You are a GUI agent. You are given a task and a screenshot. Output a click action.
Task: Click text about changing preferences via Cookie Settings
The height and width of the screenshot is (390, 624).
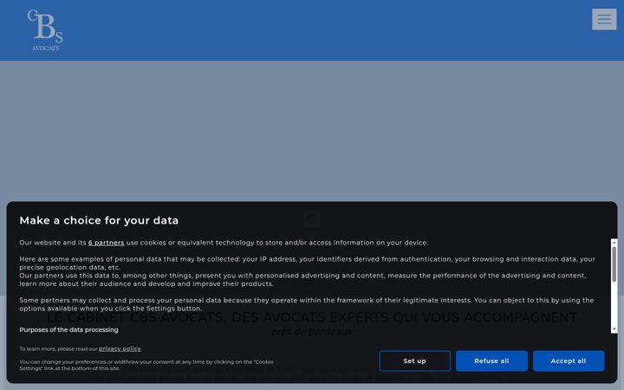[x=146, y=365]
